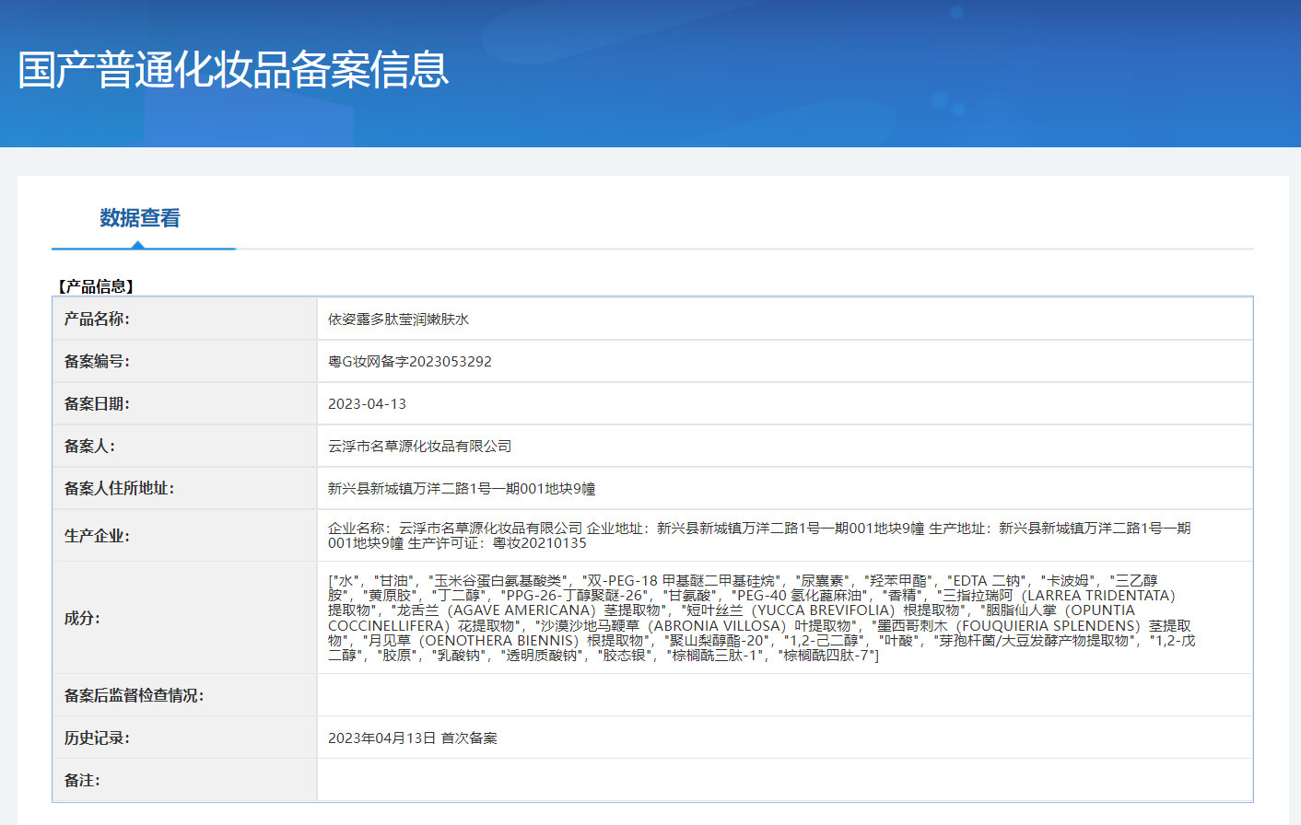1301x825 pixels.
Task: Click the empty 备注 value cell
Action: [784, 780]
